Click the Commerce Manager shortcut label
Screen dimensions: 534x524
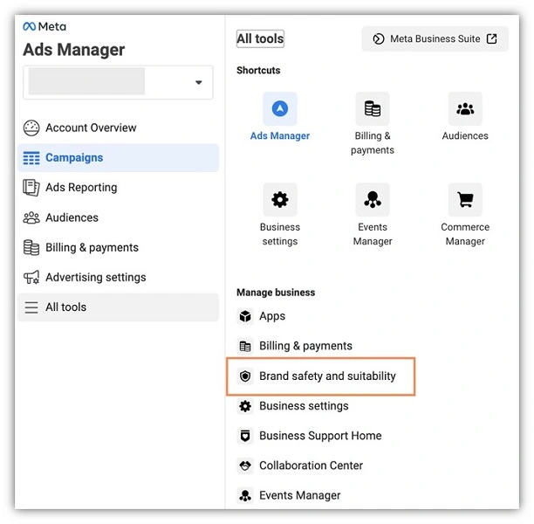(x=465, y=234)
